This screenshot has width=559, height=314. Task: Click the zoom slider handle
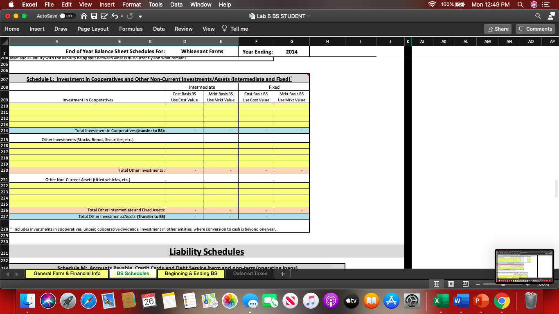coord(503,284)
